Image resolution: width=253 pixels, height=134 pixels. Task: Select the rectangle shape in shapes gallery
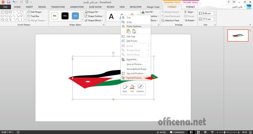point(21,12)
